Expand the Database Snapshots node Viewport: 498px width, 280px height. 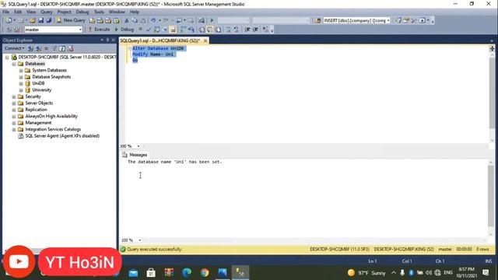[x=21, y=77]
